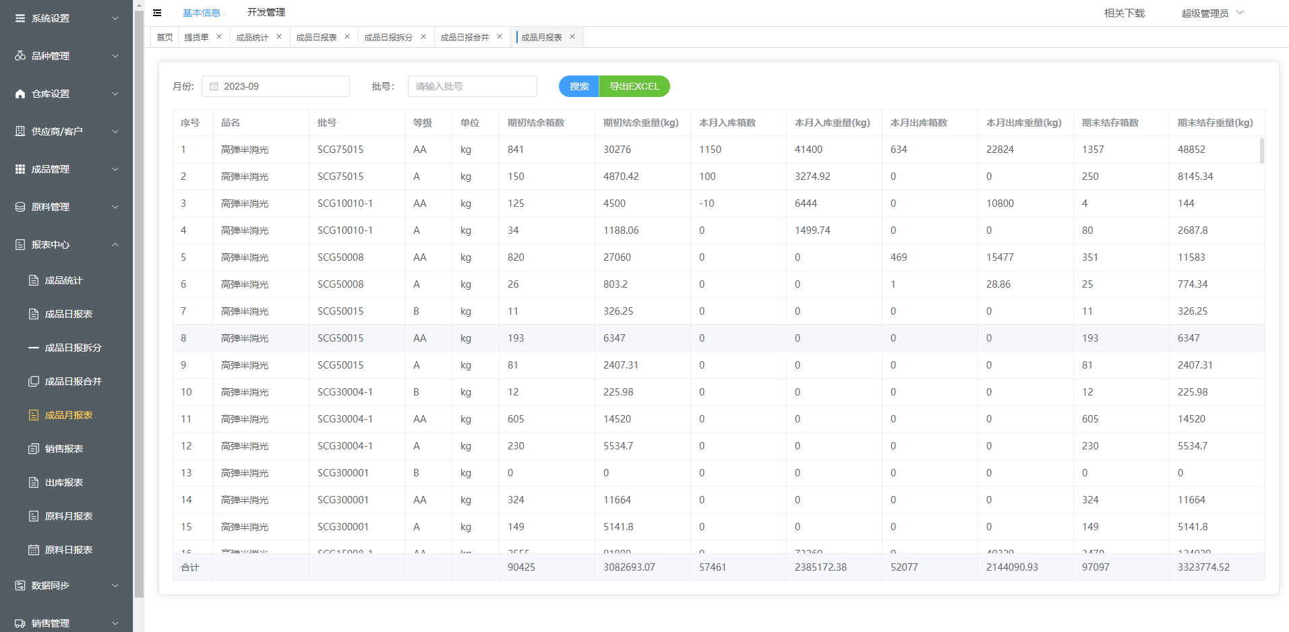Switch to the 成品日报拆分 tab
The height and width of the screenshot is (632, 1289).
(x=388, y=37)
